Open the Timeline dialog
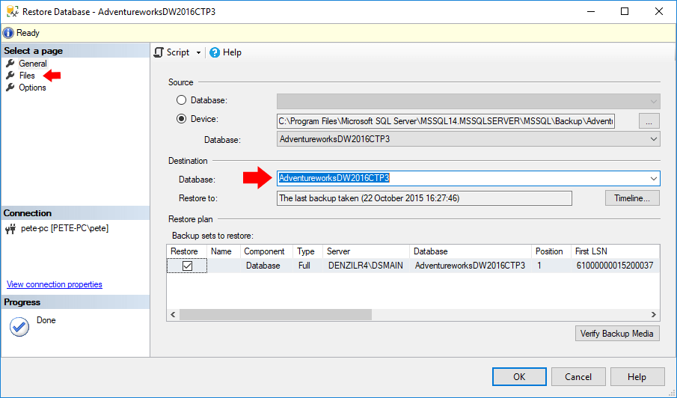The height and width of the screenshot is (398, 677). (x=632, y=198)
